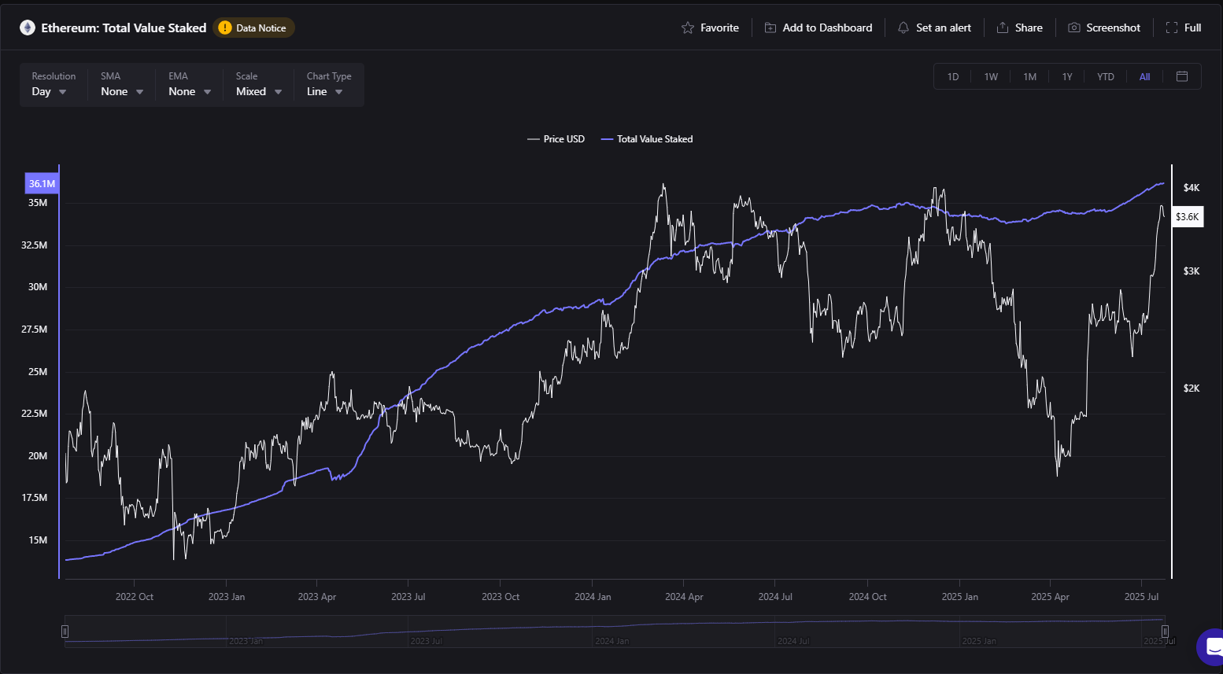Select the YTD time range
The height and width of the screenshot is (674, 1223).
pos(1106,76)
